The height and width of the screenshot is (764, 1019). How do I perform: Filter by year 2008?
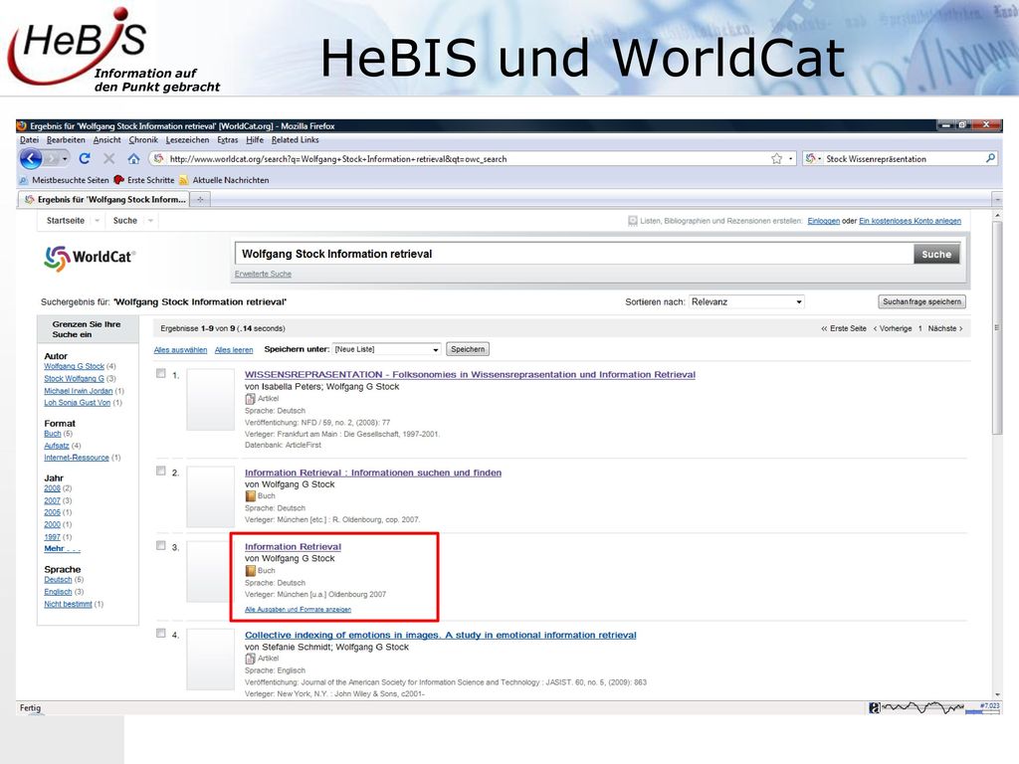point(52,488)
